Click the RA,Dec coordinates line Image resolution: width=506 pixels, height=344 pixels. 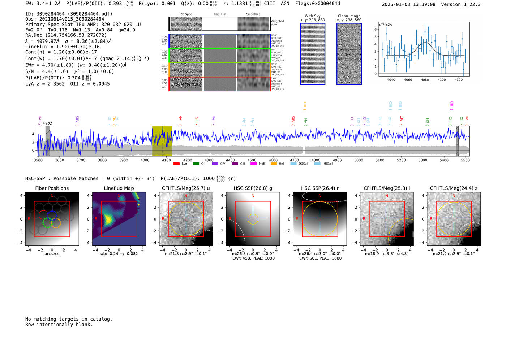point(66,35)
